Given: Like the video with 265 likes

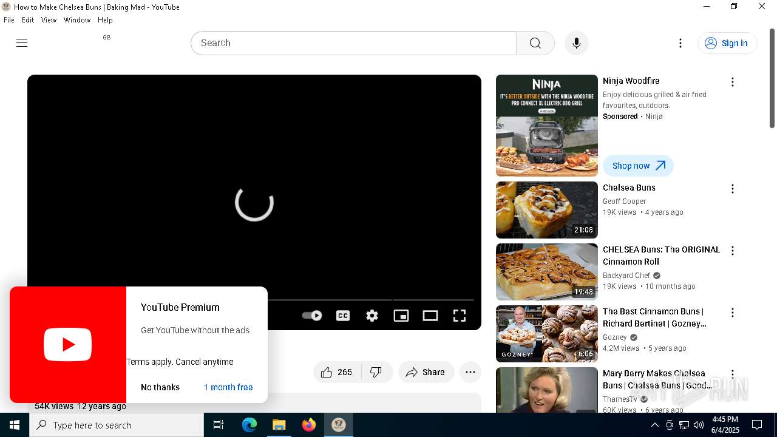Looking at the screenshot, I should [337, 372].
